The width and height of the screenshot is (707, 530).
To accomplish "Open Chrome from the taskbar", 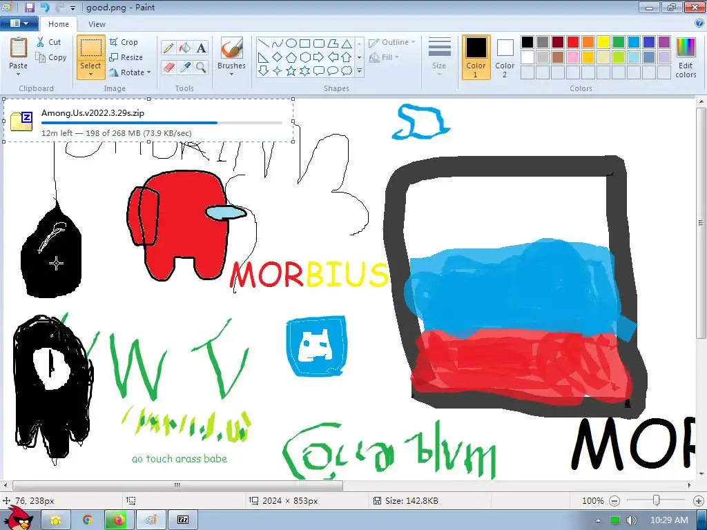I will (87, 520).
